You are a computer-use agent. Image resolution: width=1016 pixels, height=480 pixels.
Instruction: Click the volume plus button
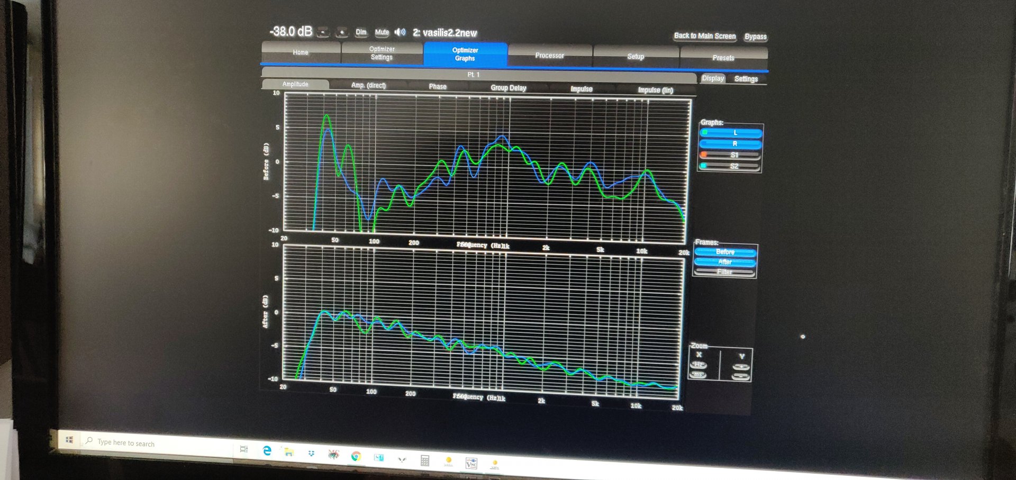(342, 33)
